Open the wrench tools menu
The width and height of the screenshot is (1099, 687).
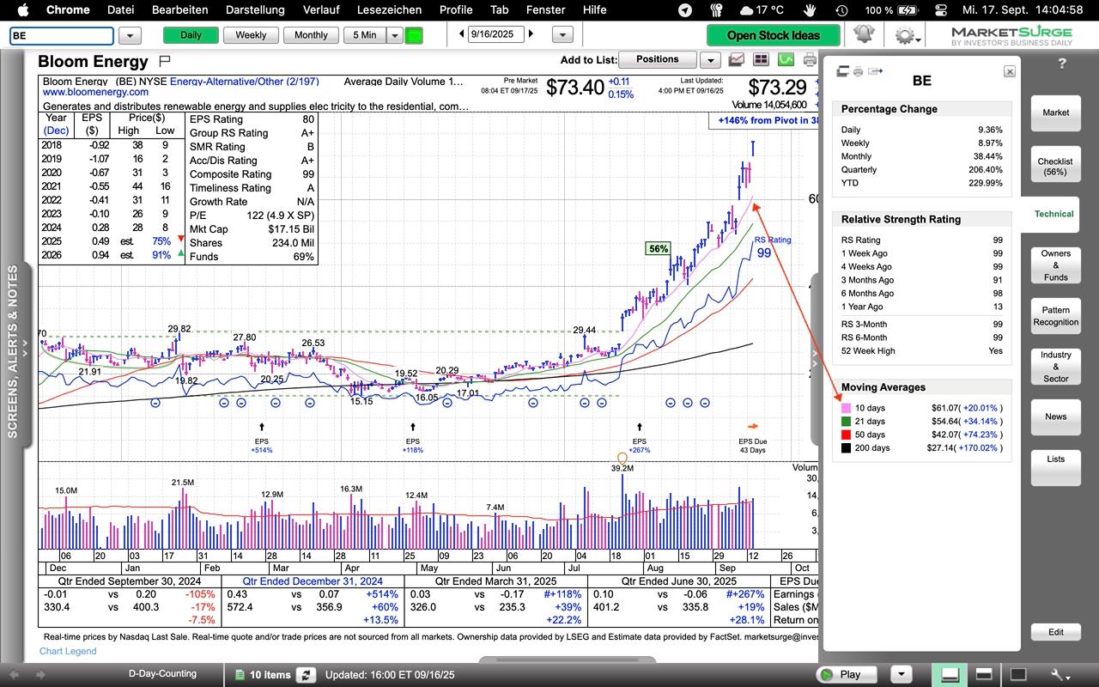click(x=1060, y=674)
